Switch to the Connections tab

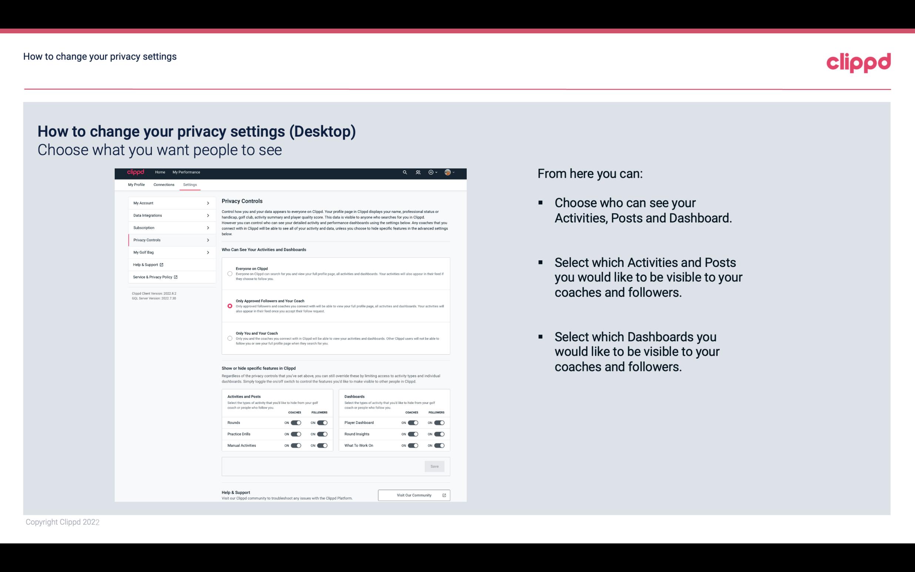(x=164, y=184)
